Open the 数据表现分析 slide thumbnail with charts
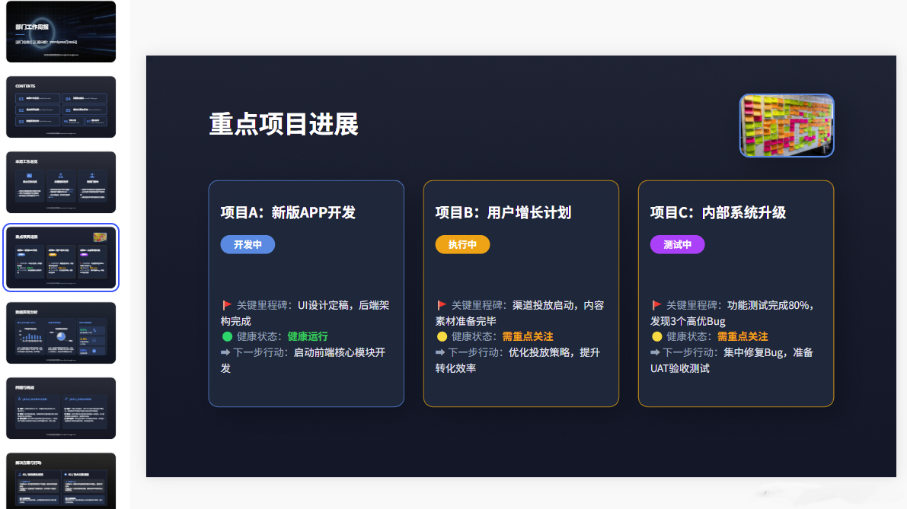The image size is (907, 509). (x=61, y=332)
